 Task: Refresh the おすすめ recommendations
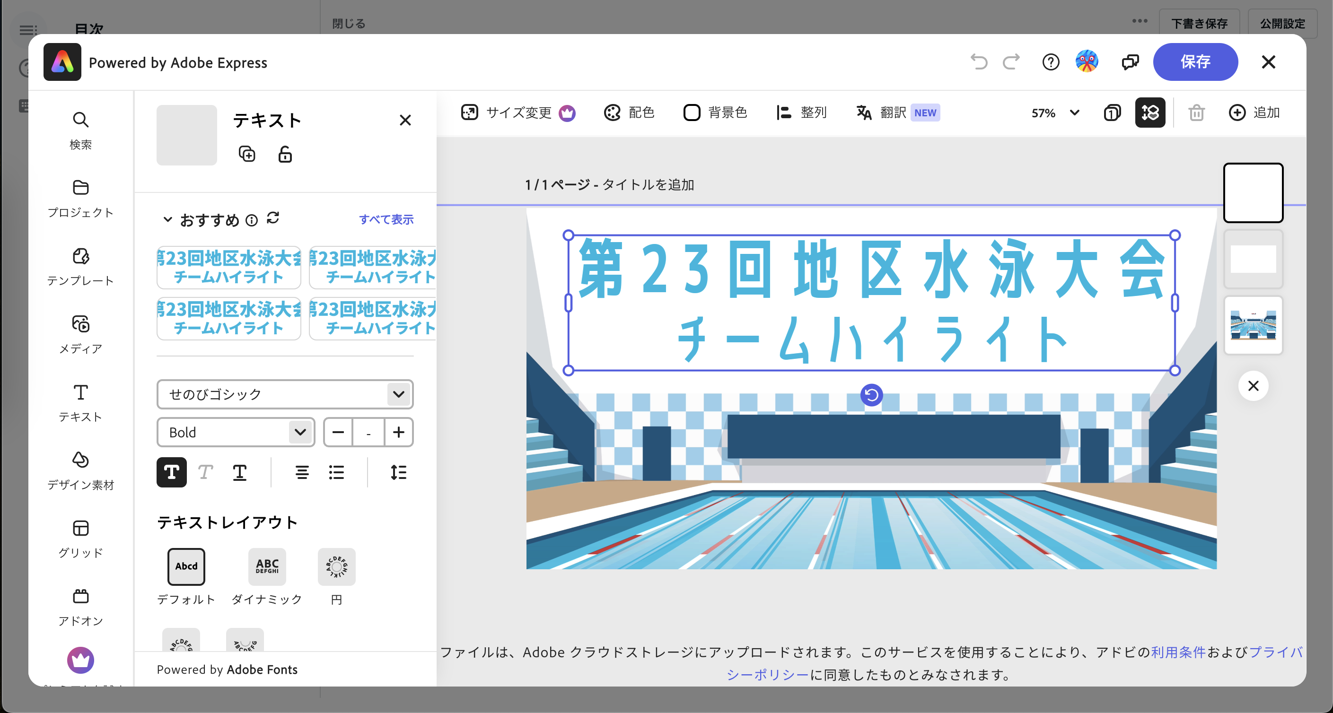coord(273,218)
